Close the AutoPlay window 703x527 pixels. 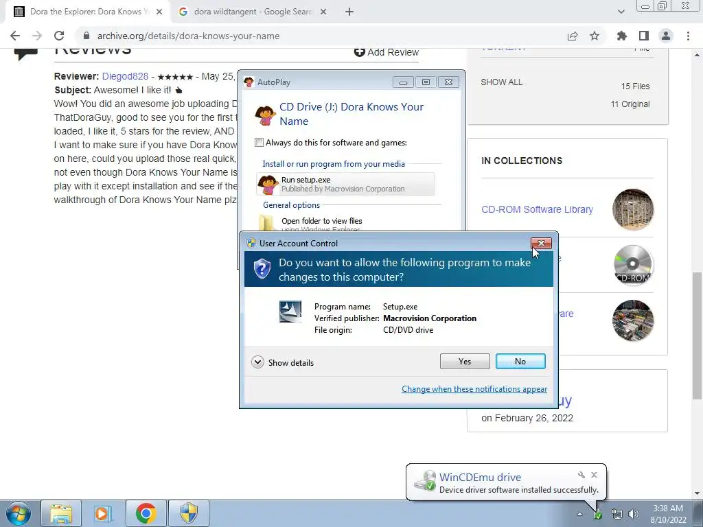[x=448, y=82]
